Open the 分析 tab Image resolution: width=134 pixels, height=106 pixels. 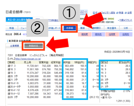pos(126,28)
